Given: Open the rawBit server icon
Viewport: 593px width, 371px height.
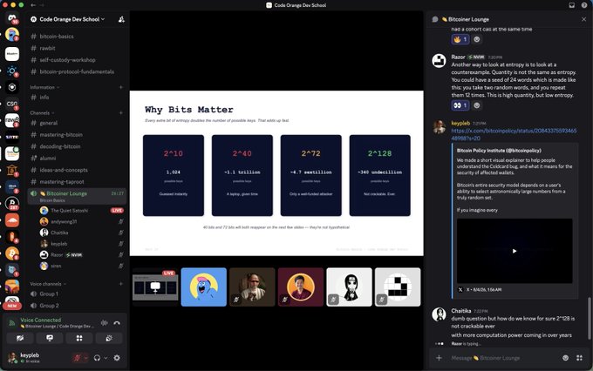Looking at the screenshot, I should pos(12,120).
